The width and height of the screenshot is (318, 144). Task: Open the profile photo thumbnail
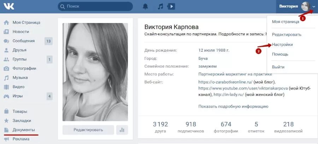pos(95,72)
